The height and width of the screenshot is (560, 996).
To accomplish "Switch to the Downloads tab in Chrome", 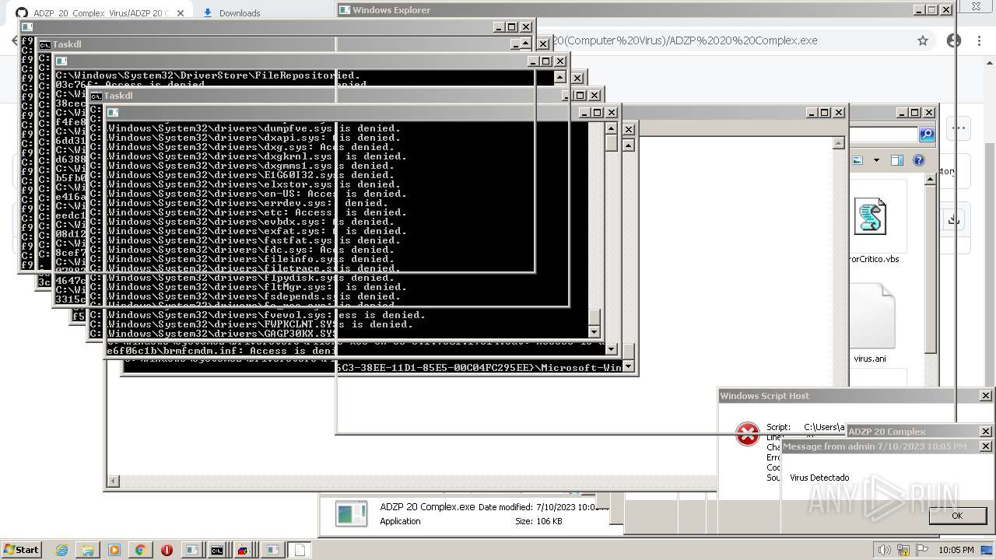I will coord(240,13).
